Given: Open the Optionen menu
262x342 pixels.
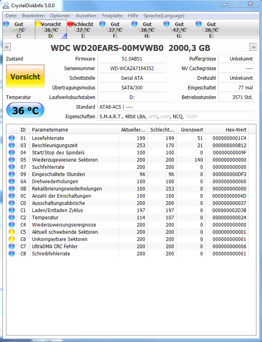Looking at the screenshot, I should (60, 16).
